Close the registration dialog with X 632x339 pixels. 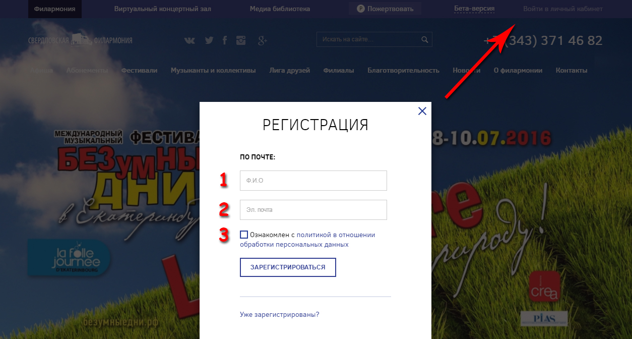click(422, 111)
